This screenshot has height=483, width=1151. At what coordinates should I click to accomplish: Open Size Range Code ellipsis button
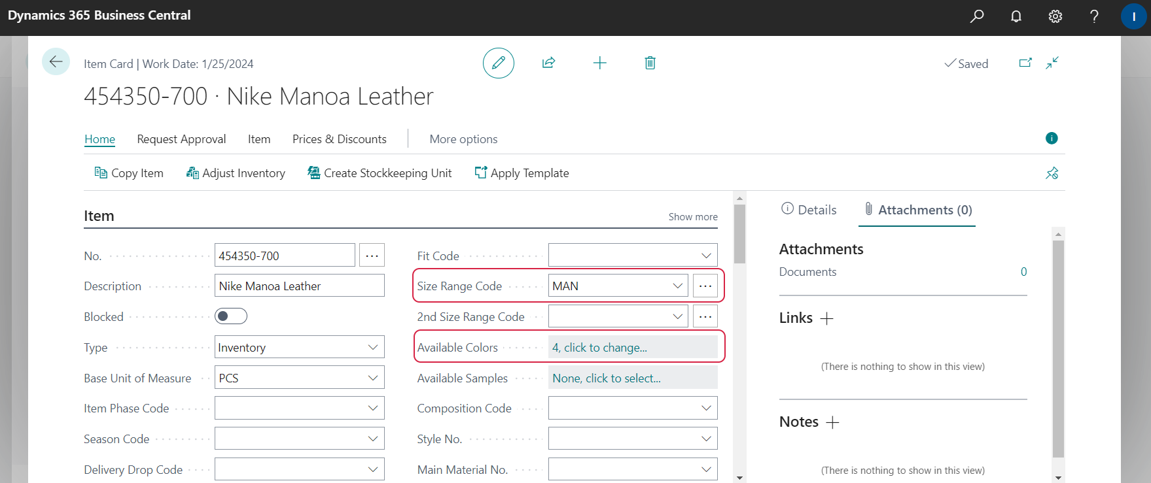click(x=705, y=286)
